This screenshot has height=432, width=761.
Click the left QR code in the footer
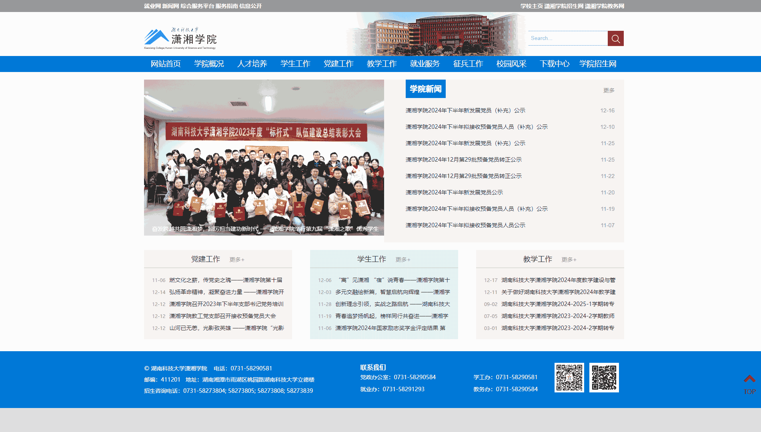(569, 378)
